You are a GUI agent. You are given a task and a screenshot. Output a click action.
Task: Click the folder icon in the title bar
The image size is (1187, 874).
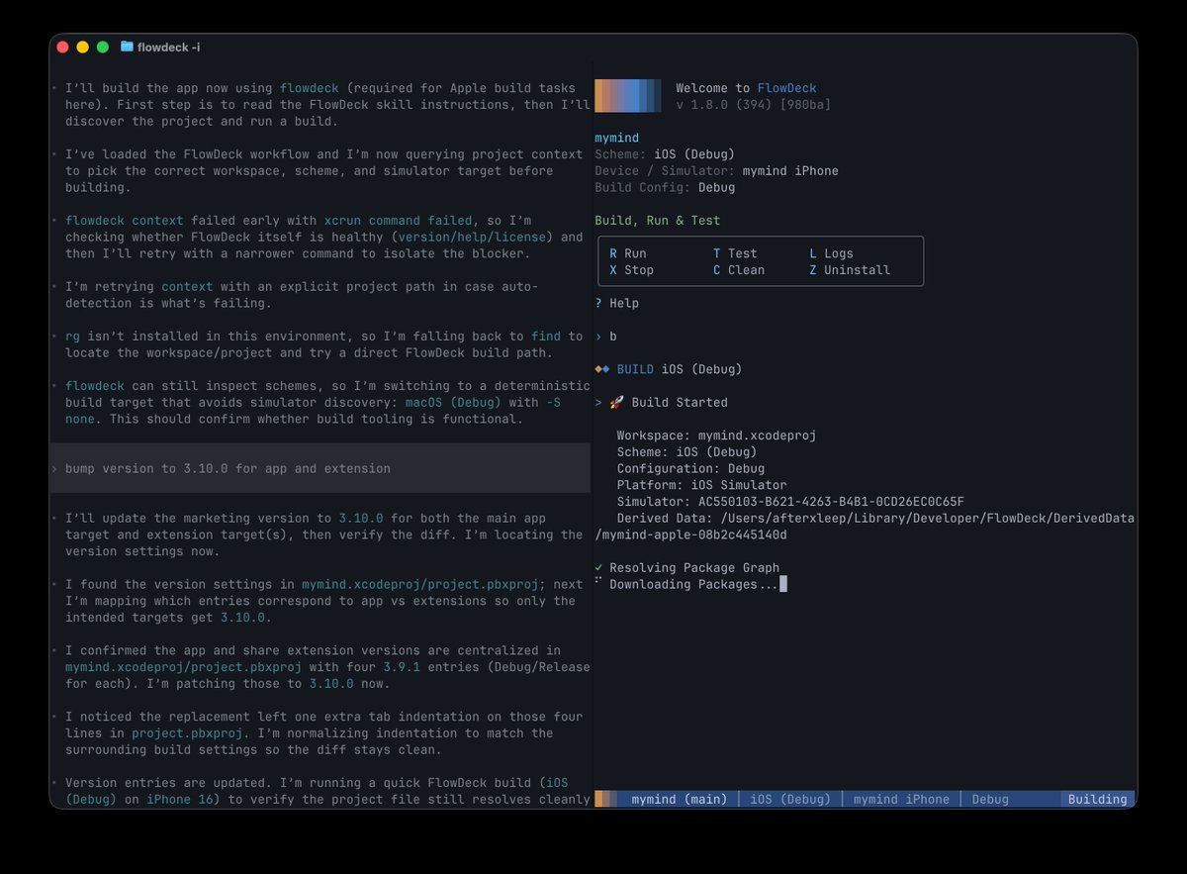(127, 47)
